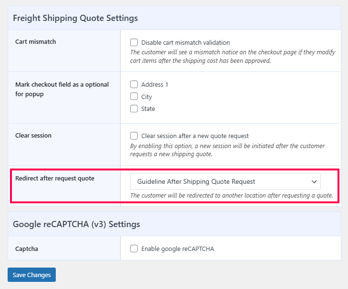Toggle the State checkbox
Image resolution: width=348 pixels, height=289 pixels.
coord(134,109)
